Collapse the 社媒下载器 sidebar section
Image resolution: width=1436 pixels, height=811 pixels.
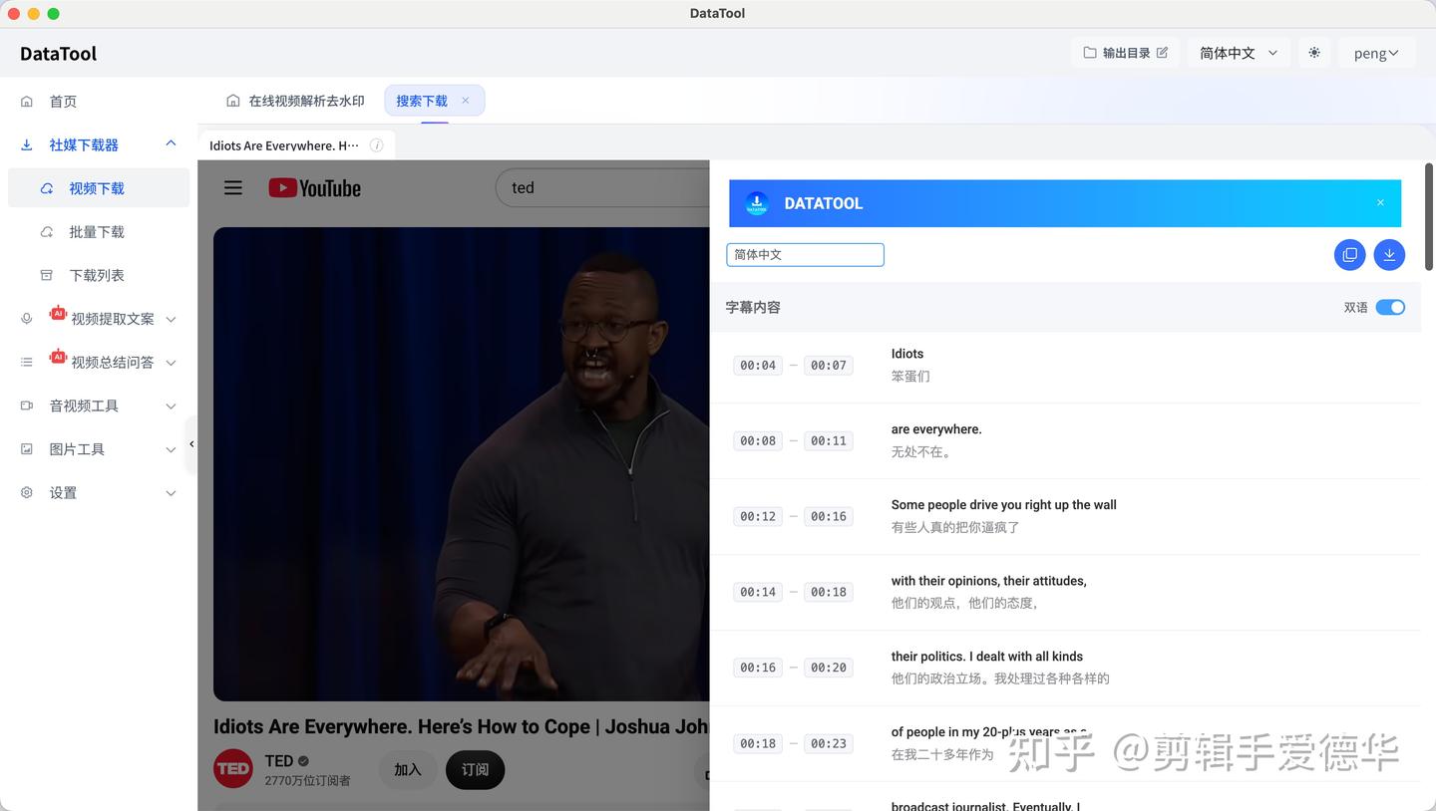pyautogui.click(x=171, y=144)
